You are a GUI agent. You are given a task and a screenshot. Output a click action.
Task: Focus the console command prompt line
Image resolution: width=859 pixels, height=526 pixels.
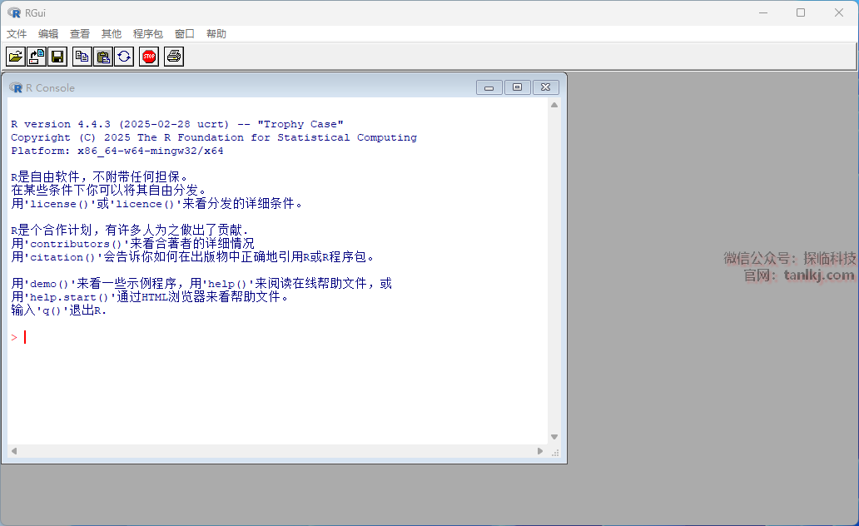(x=250, y=337)
